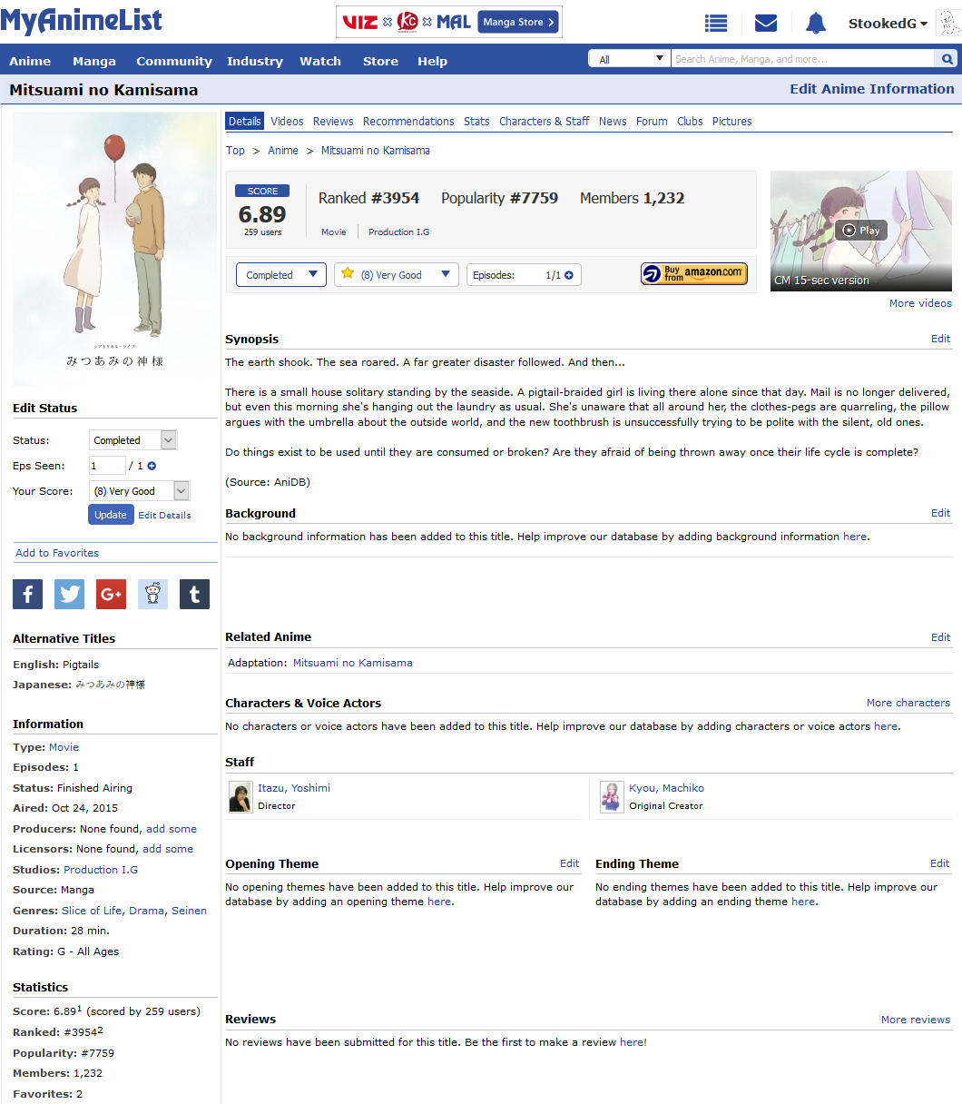Open the Completed status dropdown under score
The width and height of the screenshot is (962, 1104).
280,275
